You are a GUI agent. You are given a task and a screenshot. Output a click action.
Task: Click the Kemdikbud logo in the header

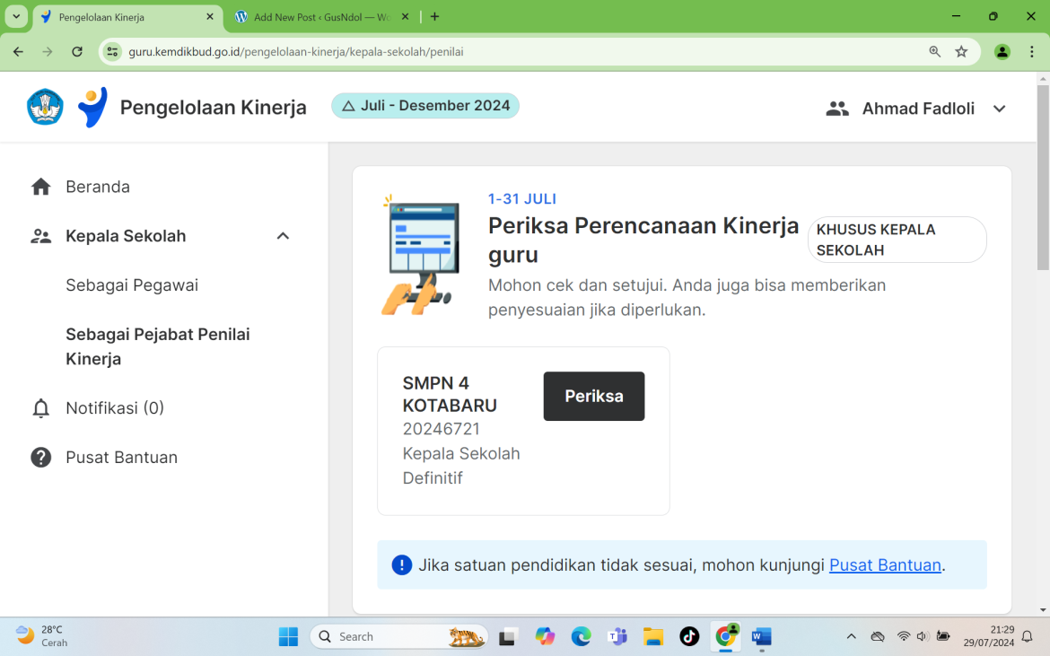click(44, 106)
